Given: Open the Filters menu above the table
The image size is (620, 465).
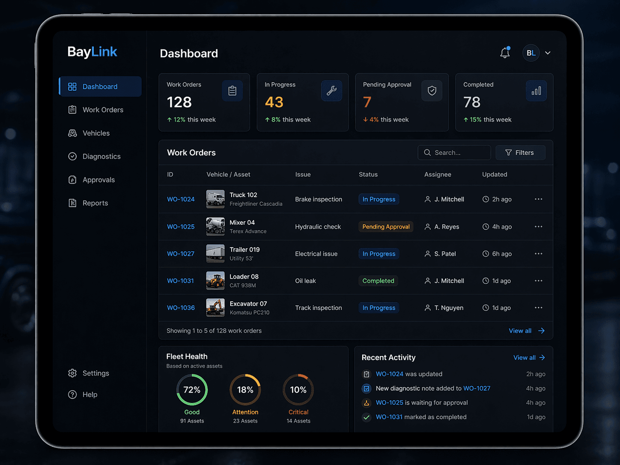Looking at the screenshot, I should [x=520, y=152].
